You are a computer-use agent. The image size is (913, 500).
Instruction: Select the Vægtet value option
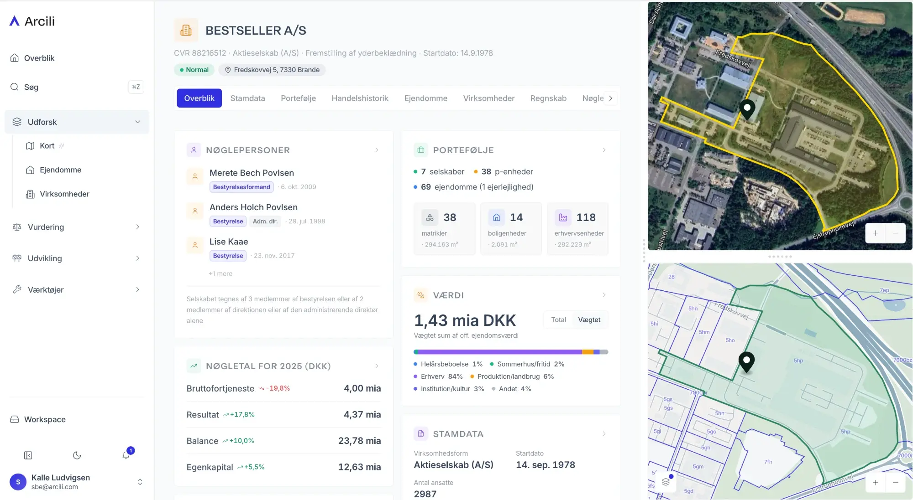(589, 320)
